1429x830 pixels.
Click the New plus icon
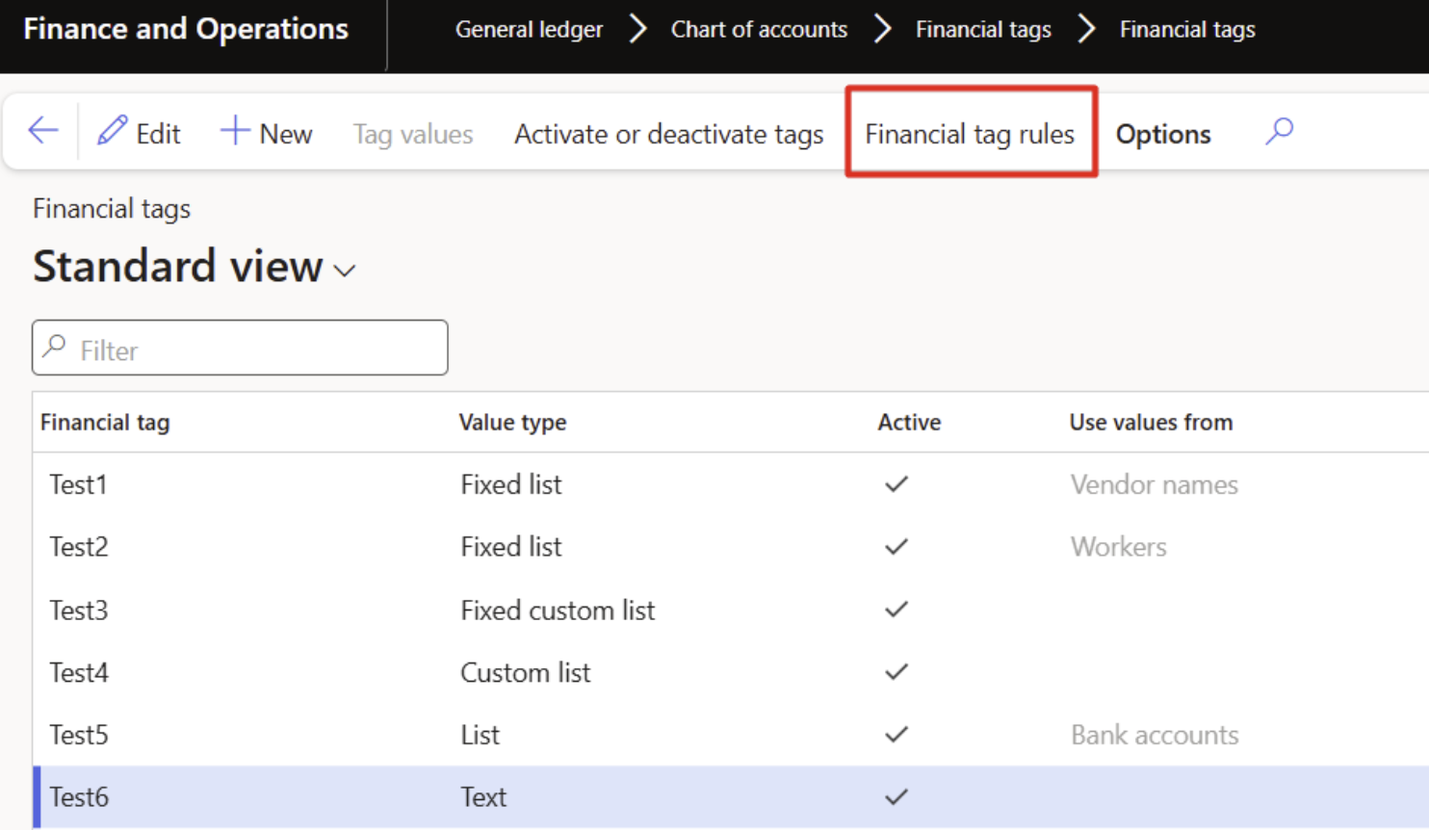235,131
